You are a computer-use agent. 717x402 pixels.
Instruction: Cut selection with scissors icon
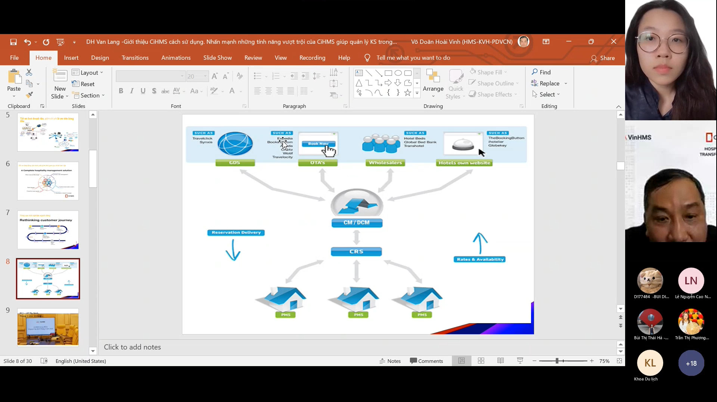coord(29,72)
